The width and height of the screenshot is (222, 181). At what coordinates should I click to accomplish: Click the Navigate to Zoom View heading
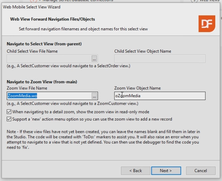coord(42,82)
